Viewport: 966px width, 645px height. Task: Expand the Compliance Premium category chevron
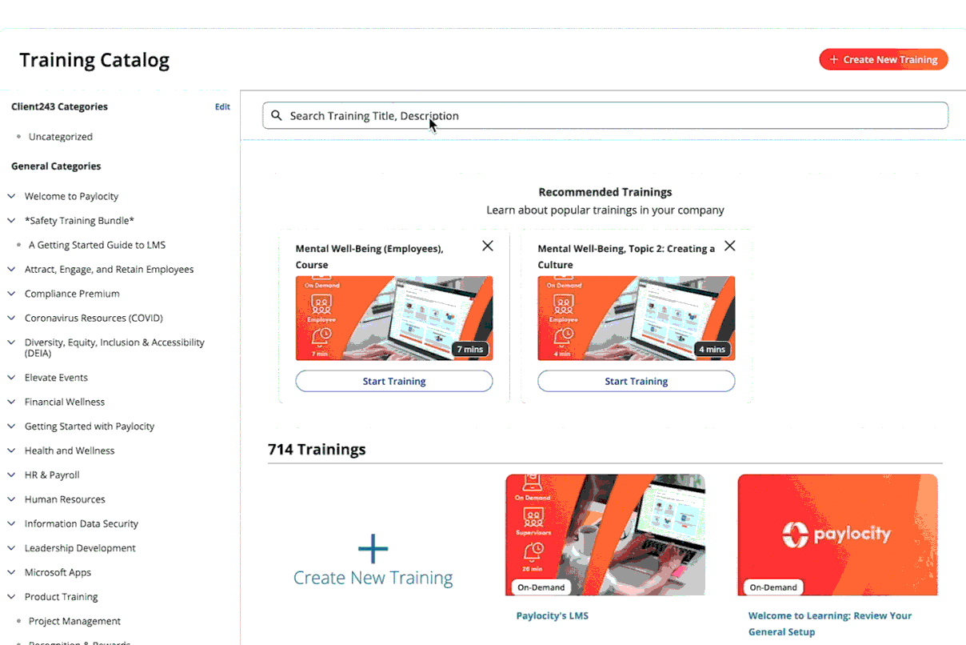click(11, 294)
